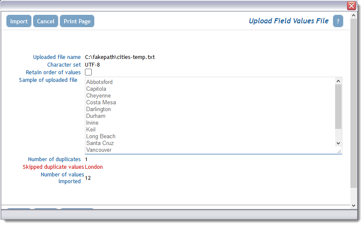Close the Upload Field Values dialog
Screen dimensions: 364x226
[351, 6]
